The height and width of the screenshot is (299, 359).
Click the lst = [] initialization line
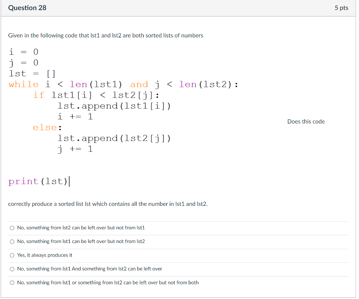coord(32,74)
